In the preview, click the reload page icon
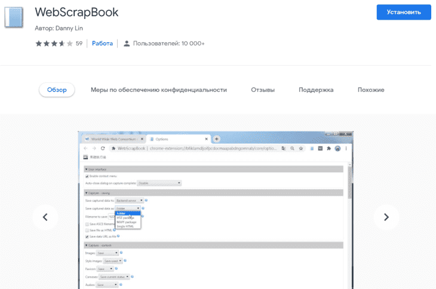Viewport: 436px width, 289px height. click(x=103, y=148)
